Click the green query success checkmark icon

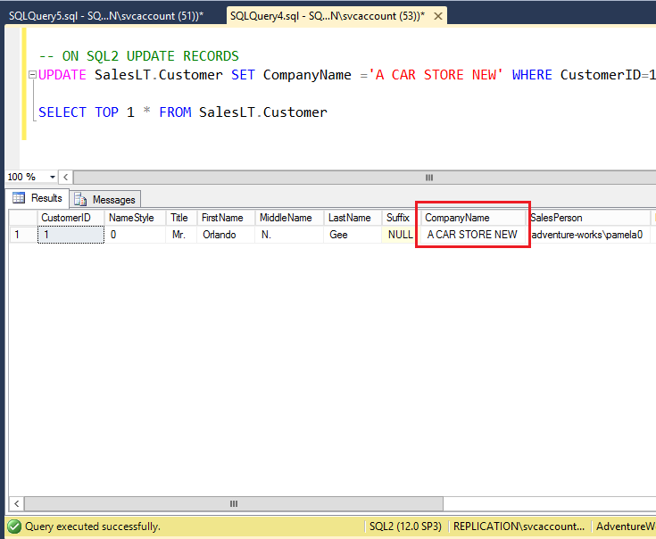pos(14,527)
